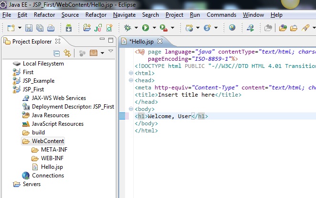Select the Connections node
Viewport: 316px width, 198px height.
point(43,176)
